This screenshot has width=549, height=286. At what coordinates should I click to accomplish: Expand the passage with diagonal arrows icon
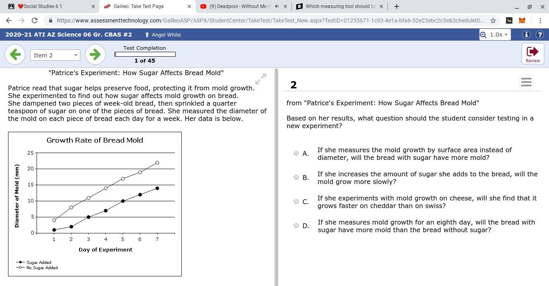click(x=260, y=79)
